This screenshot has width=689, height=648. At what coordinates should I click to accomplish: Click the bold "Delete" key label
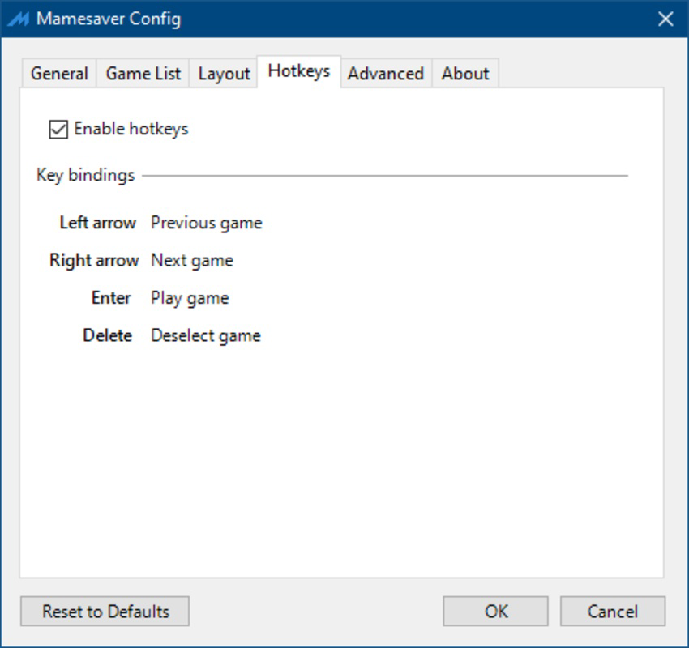[108, 335]
